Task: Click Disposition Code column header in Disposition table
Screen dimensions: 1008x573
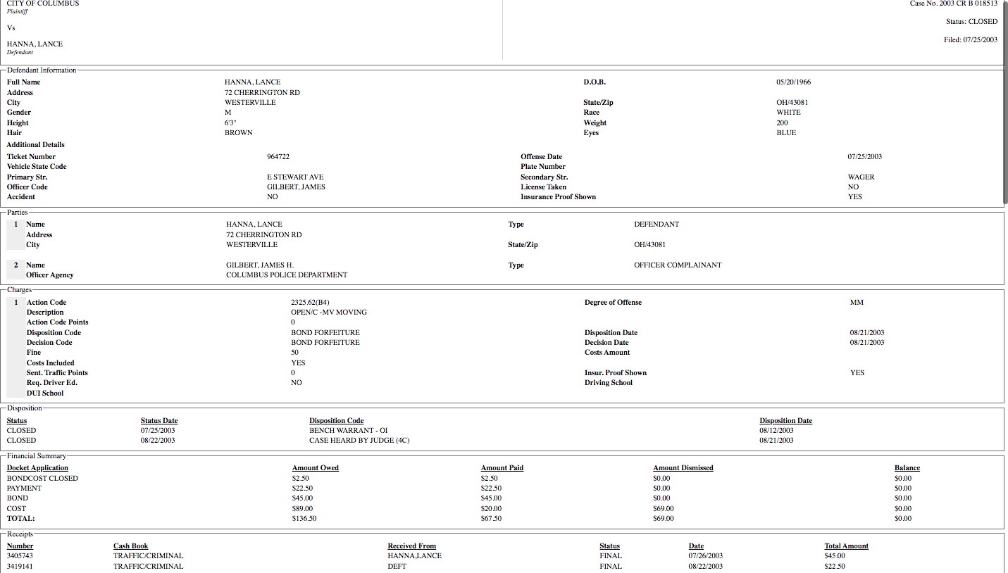Action: click(337, 421)
